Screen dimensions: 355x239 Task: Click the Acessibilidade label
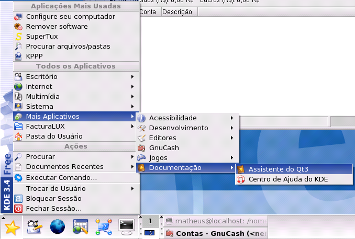[173, 118]
